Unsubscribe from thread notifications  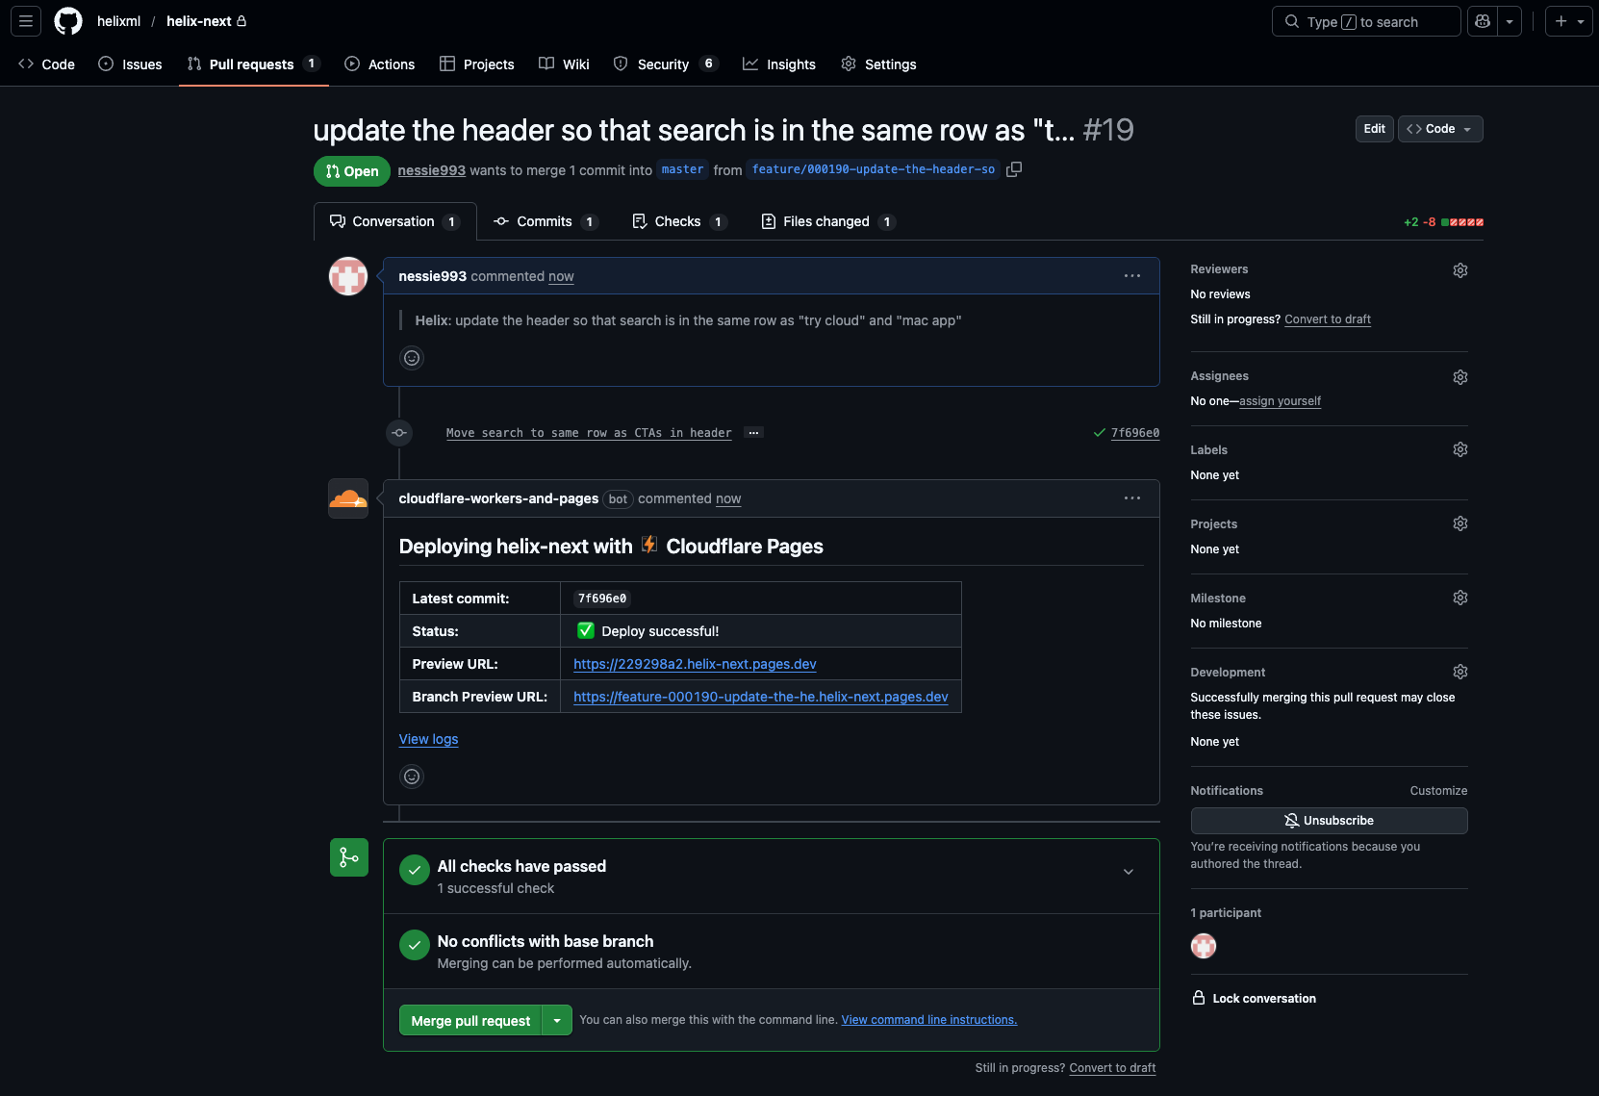click(x=1329, y=820)
